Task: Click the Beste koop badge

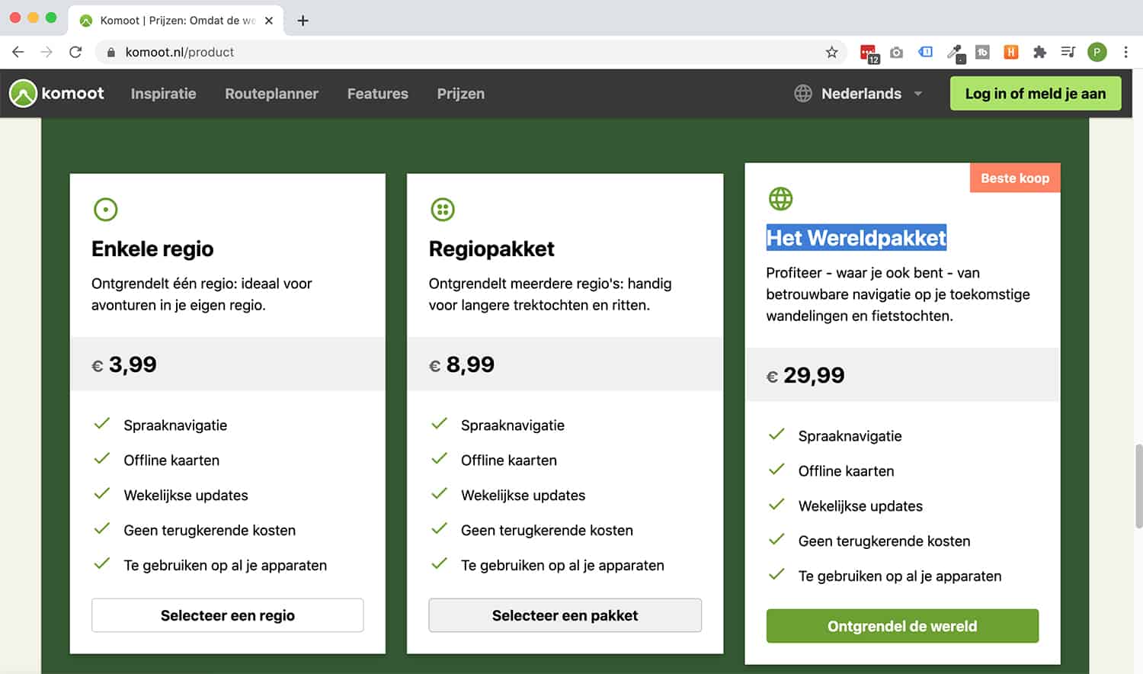Action: tap(1015, 178)
